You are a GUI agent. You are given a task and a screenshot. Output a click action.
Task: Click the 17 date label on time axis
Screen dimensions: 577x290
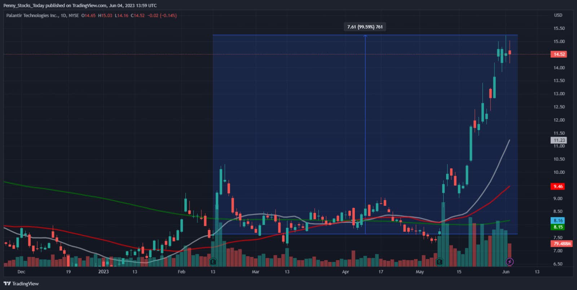pyautogui.click(x=381, y=272)
